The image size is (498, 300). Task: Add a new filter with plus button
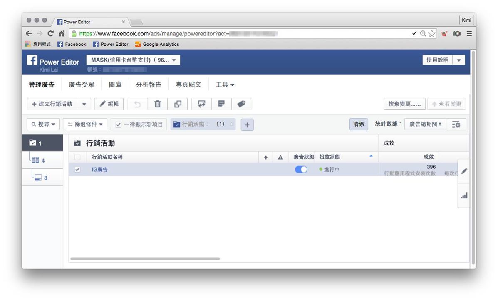[x=247, y=125]
